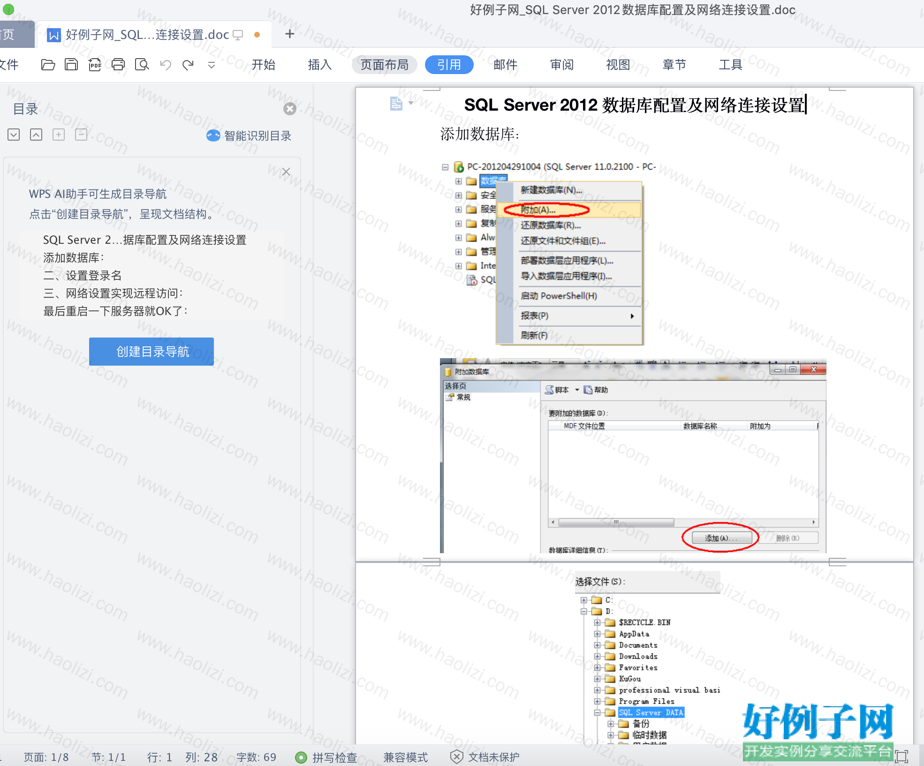Click the page document icon beside the title
Viewport: 924px width, 766px height.
coord(396,103)
